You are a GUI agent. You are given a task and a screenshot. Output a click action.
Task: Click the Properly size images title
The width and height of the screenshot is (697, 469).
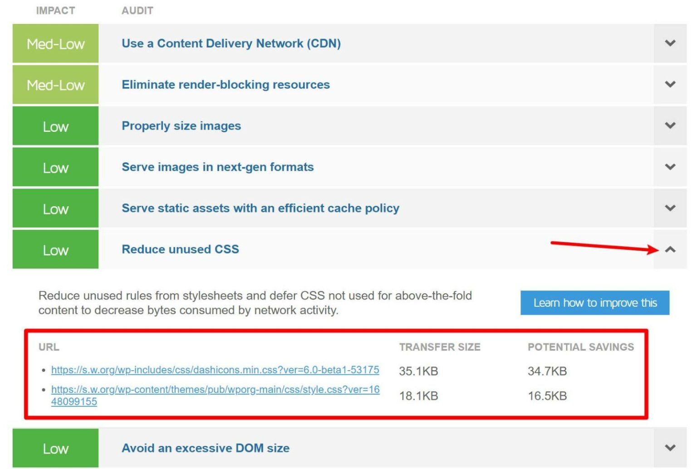(x=181, y=126)
